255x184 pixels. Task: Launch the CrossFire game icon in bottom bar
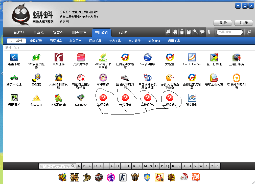coord(99,177)
